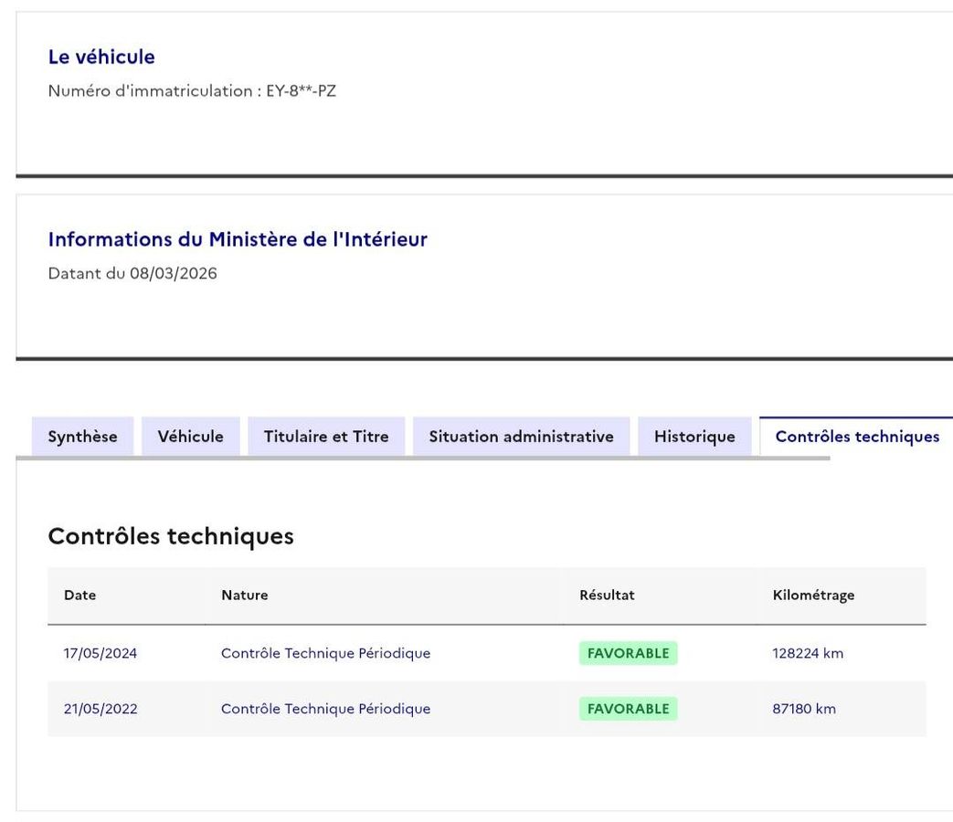The height and width of the screenshot is (822, 953).
Task: Open the Synthèse tab
Action: point(82,437)
